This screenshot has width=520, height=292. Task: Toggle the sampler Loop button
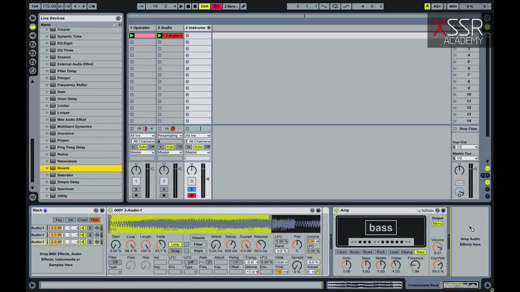point(175,245)
